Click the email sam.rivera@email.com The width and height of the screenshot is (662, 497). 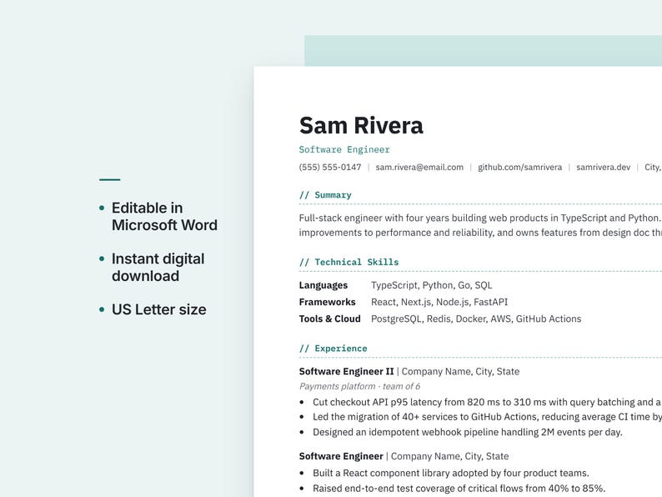click(419, 168)
